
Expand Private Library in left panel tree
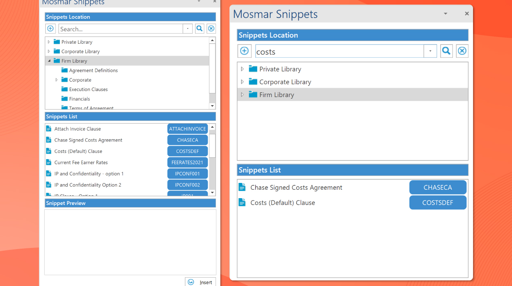(x=49, y=42)
